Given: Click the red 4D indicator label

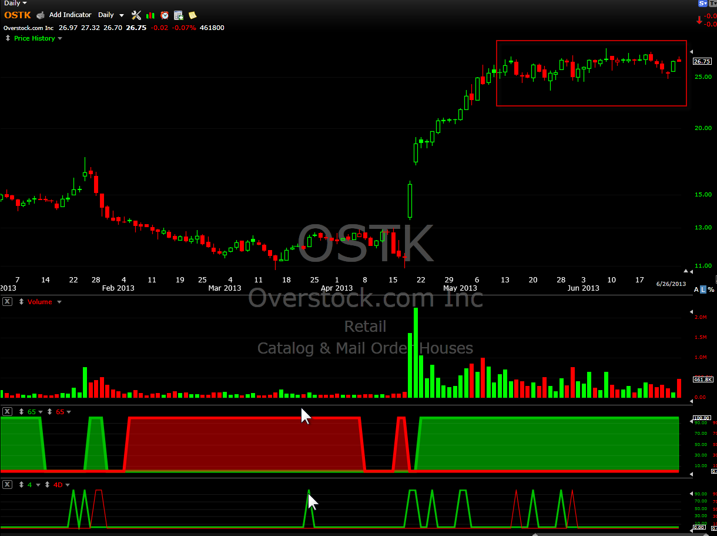Looking at the screenshot, I should pyautogui.click(x=58, y=485).
